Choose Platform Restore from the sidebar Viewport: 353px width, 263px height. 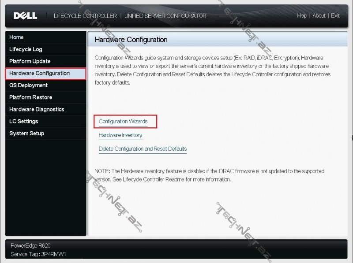click(x=30, y=97)
